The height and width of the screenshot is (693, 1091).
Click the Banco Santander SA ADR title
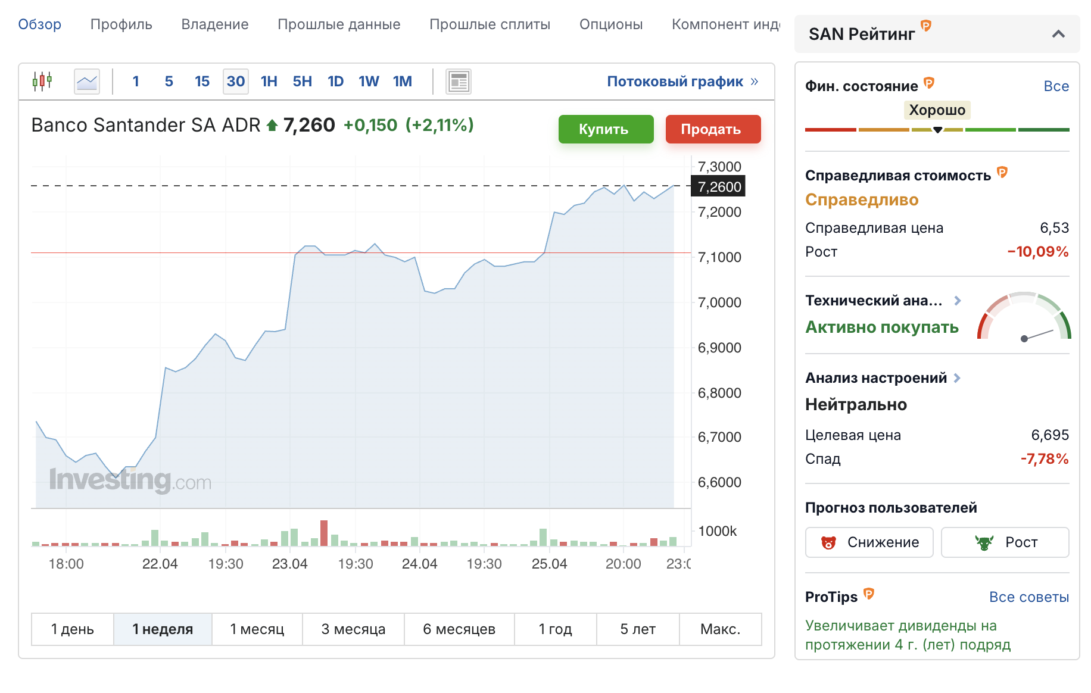click(146, 125)
